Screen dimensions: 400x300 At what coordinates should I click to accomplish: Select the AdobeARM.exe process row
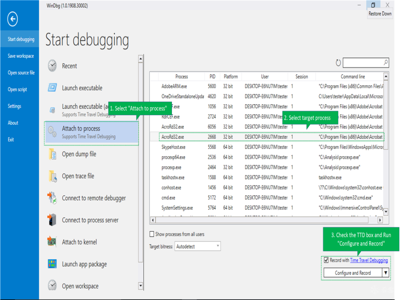click(266, 86)
